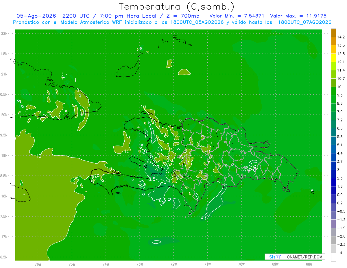Click the "73W" longitude label
This screenshot has height=268, width=347.
140,264
